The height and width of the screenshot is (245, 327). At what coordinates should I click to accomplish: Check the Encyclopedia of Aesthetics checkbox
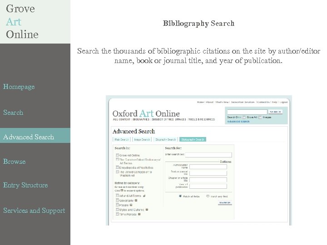(117, 167)
